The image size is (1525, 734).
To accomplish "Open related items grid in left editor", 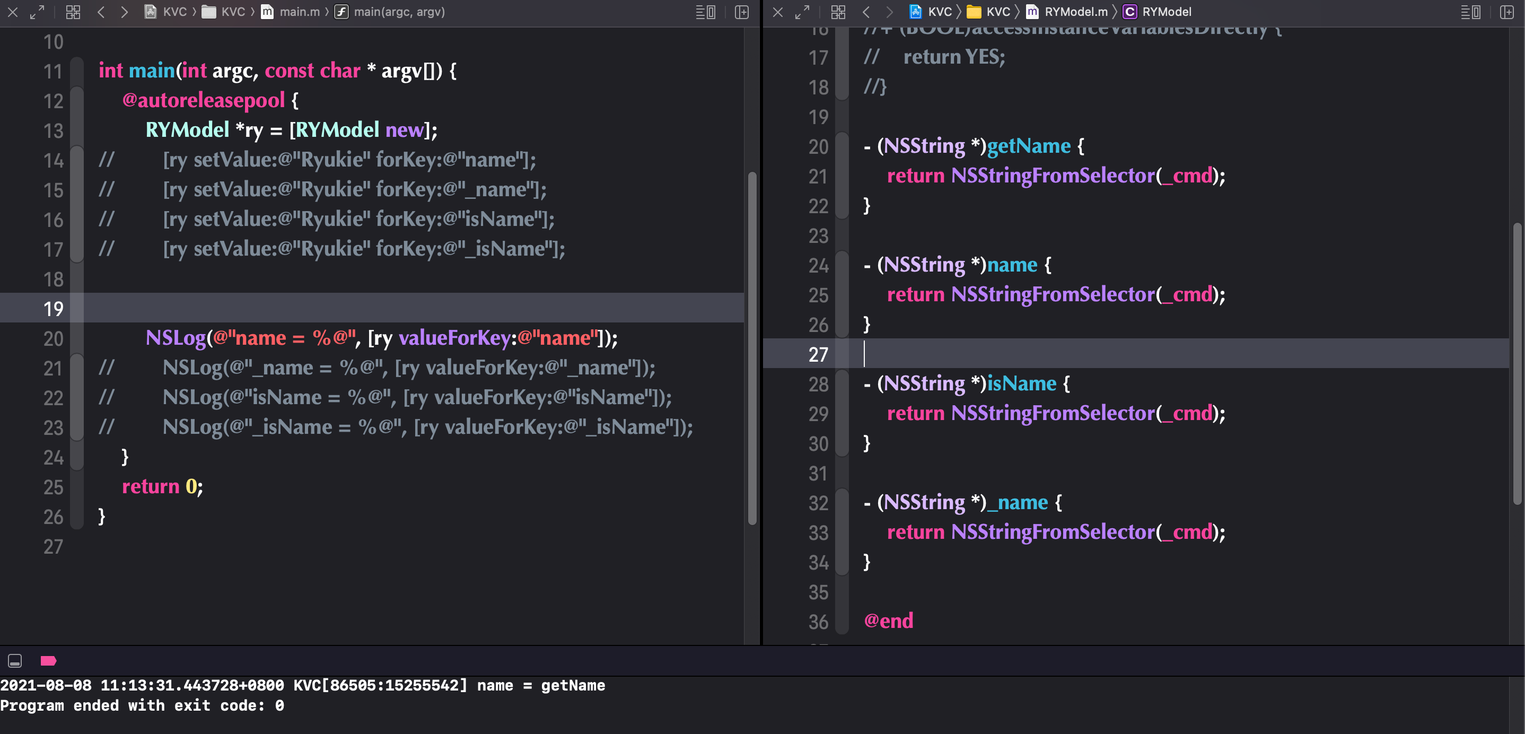I will click(x=73, y=12).
